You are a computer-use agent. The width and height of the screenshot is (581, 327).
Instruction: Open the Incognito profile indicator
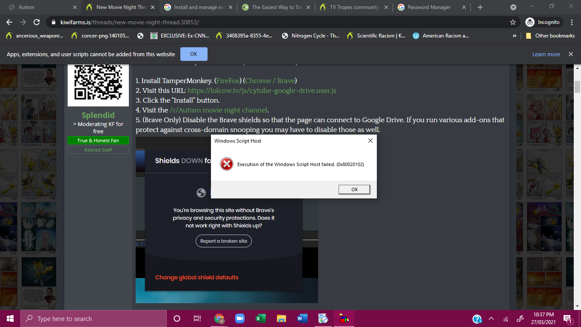point(544,22)
